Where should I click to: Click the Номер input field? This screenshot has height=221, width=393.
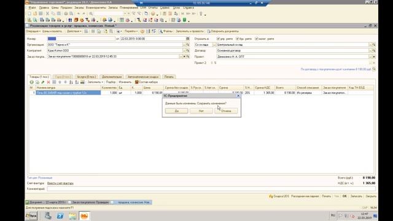pyautogui.click(x=81, y=39)
